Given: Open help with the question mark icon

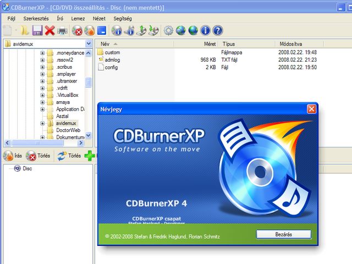Looking at the screenshot, I should pos(218,31).
